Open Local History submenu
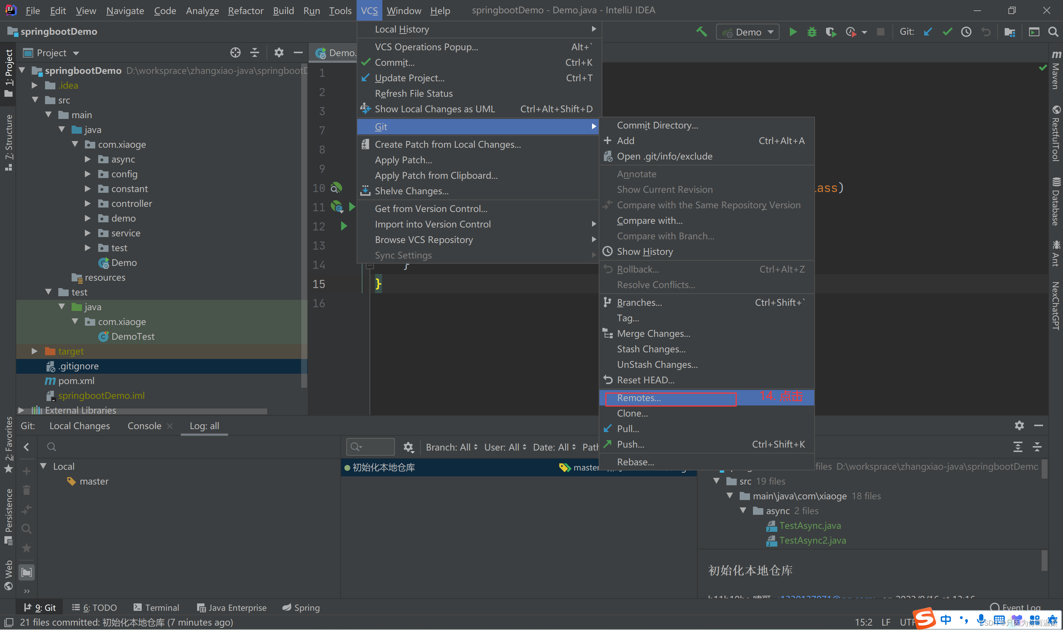This screenshot has height=630, width=1063. pyautogui.click(x=479, y=29)
